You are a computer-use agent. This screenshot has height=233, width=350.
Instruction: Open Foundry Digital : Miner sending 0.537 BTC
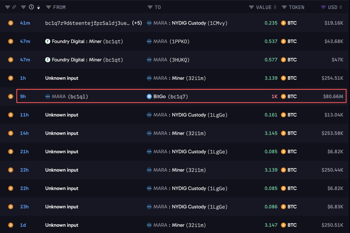pos(87,41)
